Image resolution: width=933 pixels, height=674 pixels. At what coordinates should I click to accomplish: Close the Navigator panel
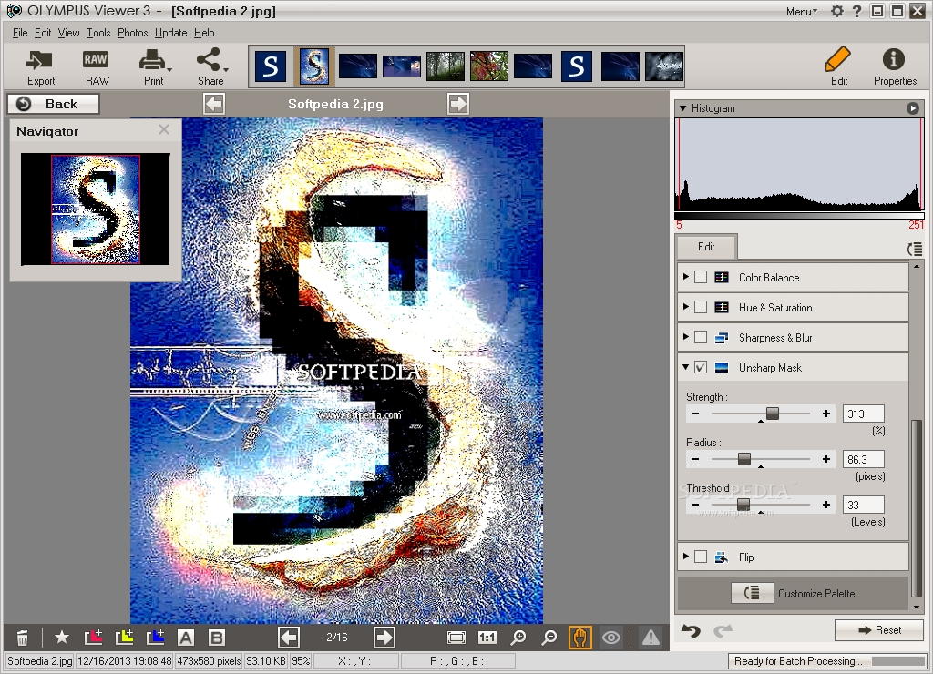point(164,129)
